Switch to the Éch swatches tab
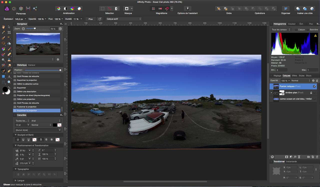The height and width of the screenshot is (187, 320). pos(301,24)
